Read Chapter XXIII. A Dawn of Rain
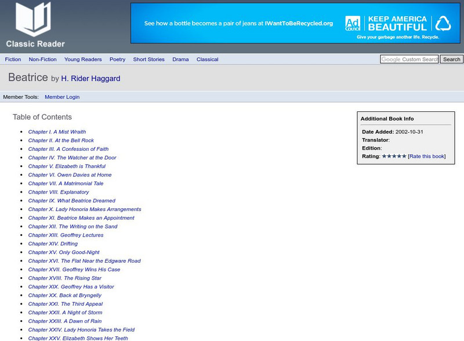 pyautogui.click(x=65, y=321)
